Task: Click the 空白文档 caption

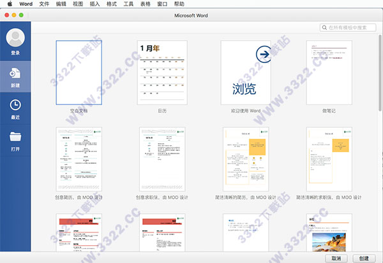Action: click(79, 111)
